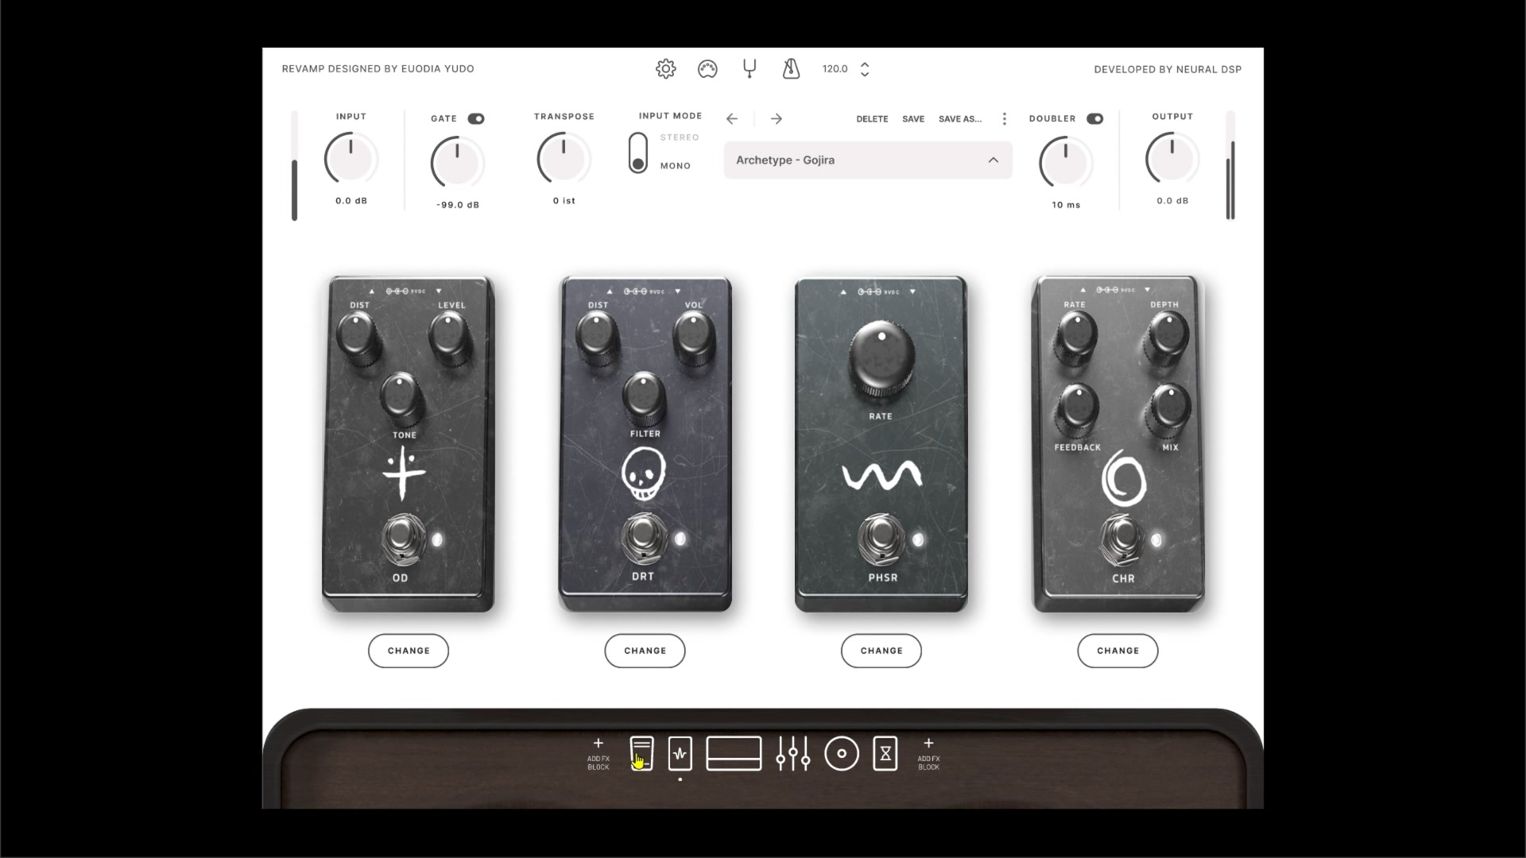Image resolution: width=1526 pixels, height=858 pixels.
Task: Click the OD pedal Level knob
Action: tap(451, 337)
